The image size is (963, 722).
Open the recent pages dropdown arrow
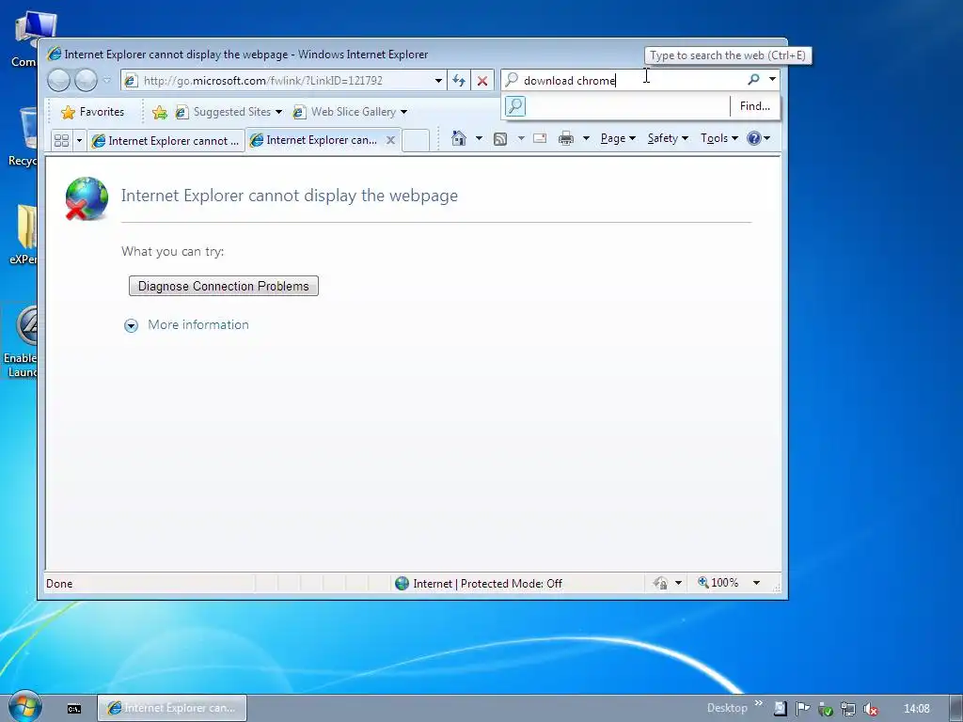pyautogui.click(x=107, y=80)
